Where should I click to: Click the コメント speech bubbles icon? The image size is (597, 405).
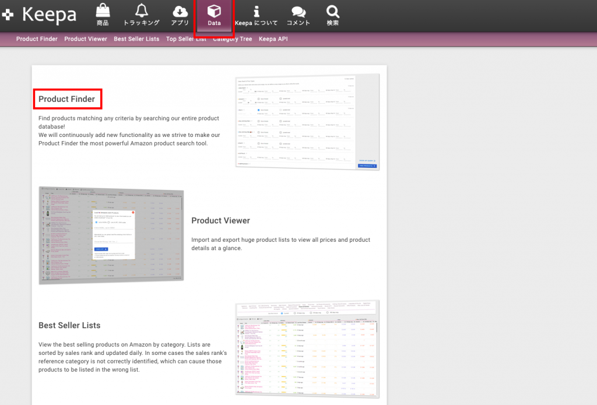[x=298, y=11]
